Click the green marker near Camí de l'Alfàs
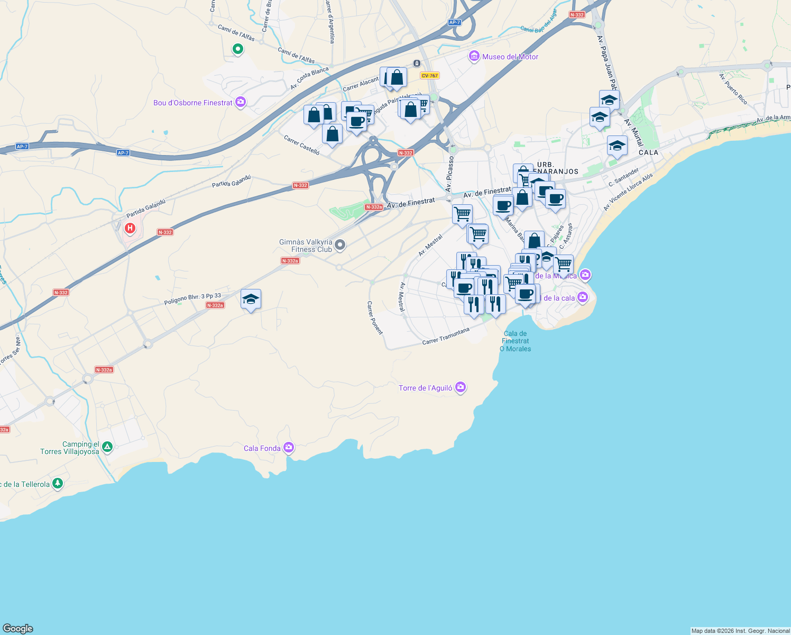 [237, 48]
